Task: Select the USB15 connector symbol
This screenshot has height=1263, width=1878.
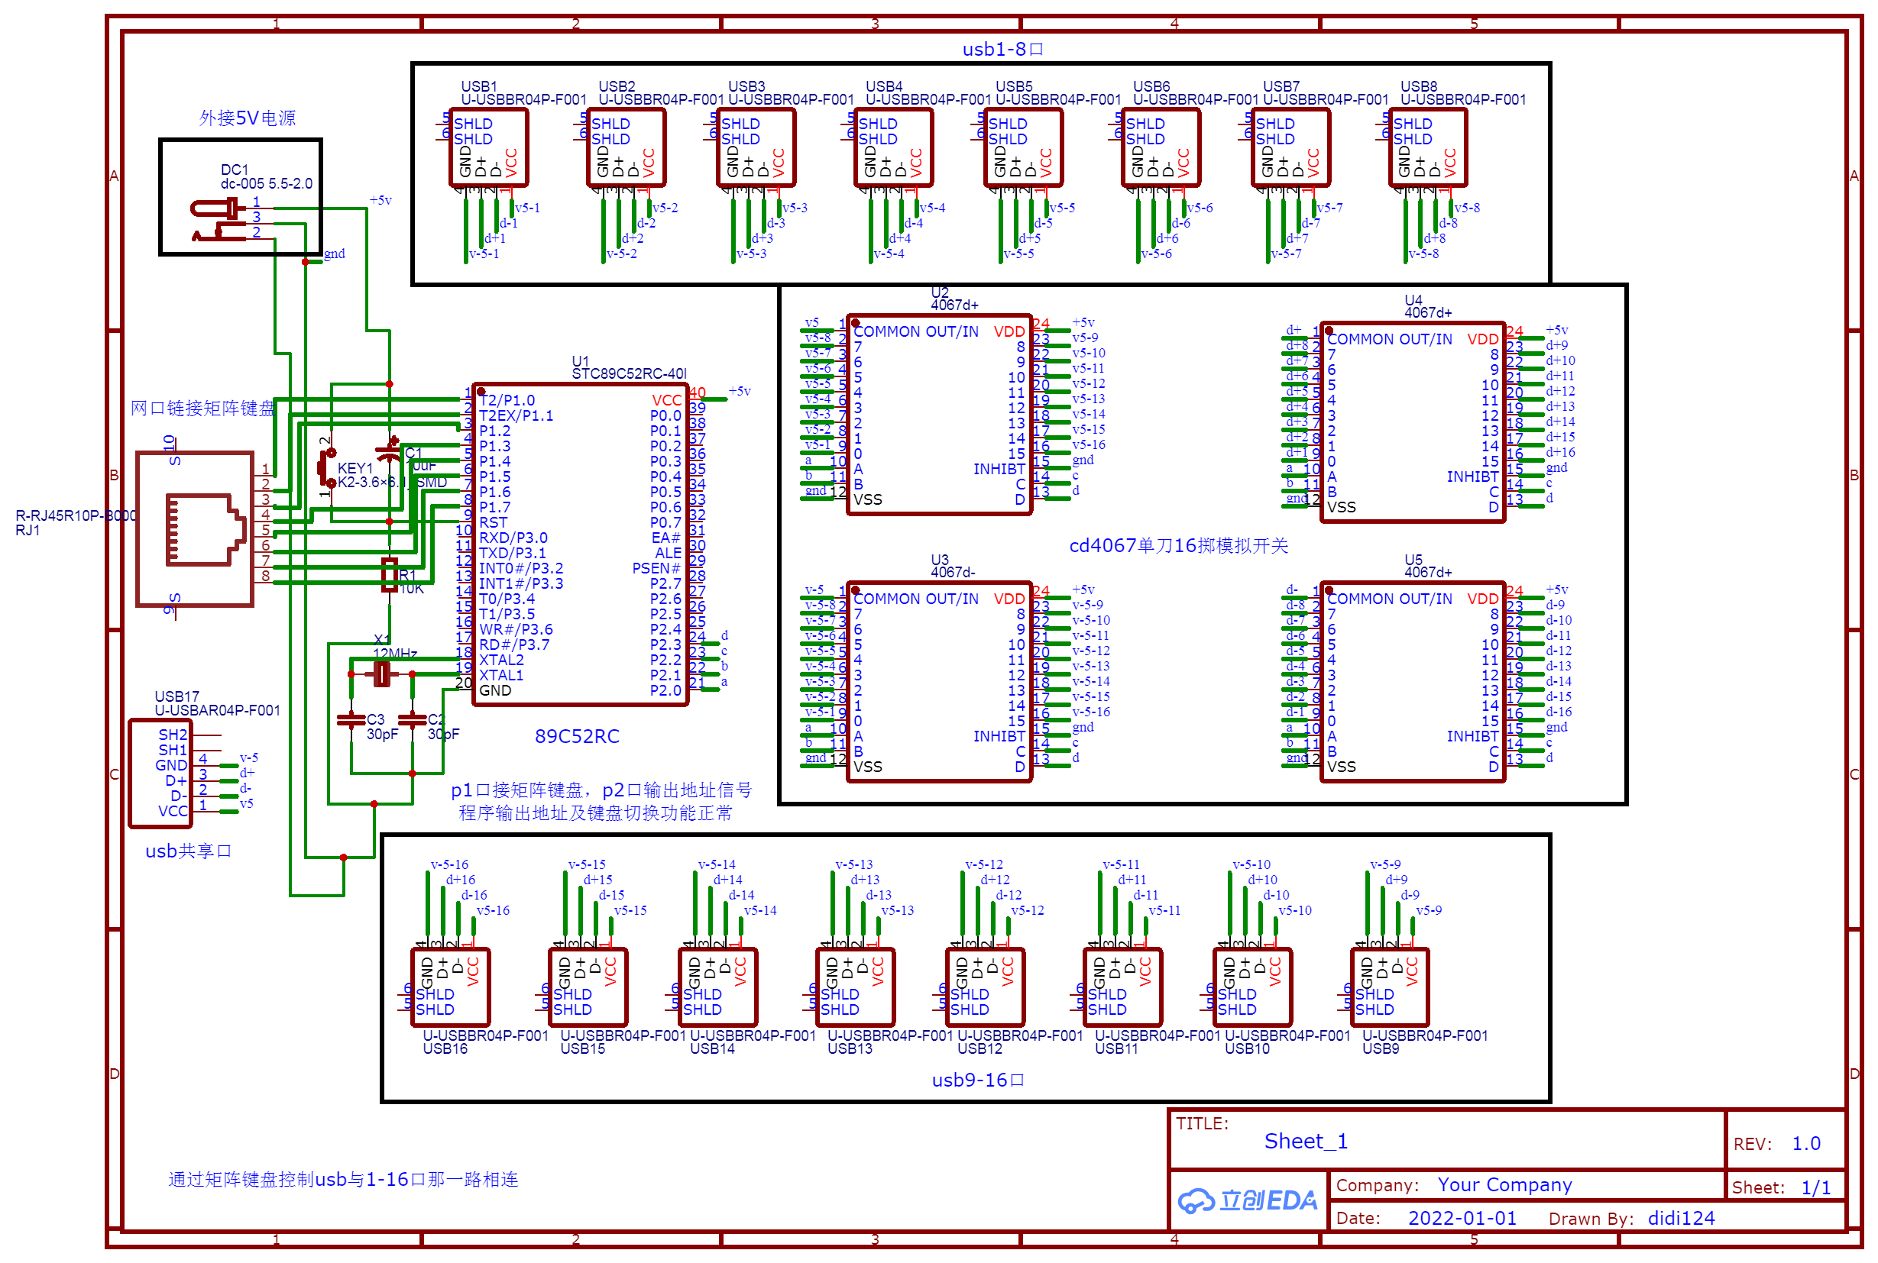Action: pyautogui.click(x=588, y=987)
